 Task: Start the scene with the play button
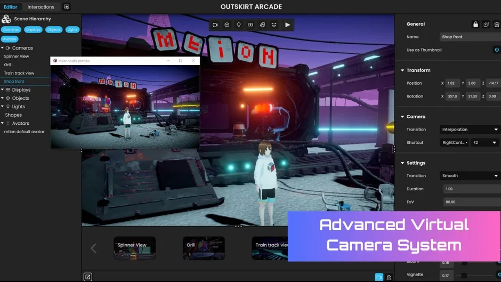pyautogui.click(x=288, y=25)
